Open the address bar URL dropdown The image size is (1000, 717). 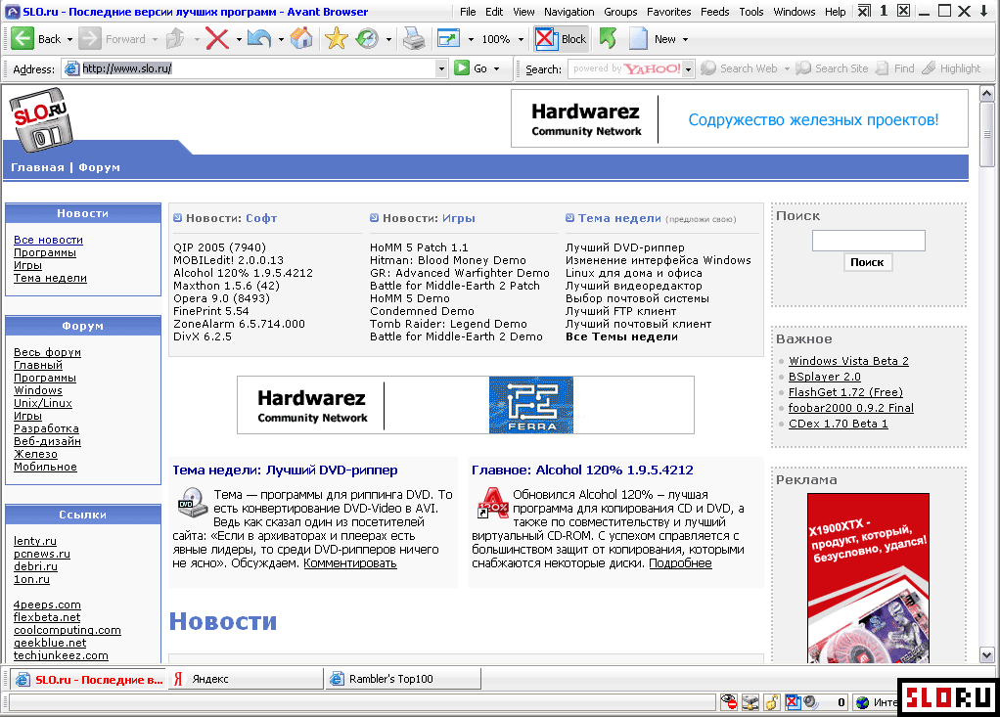coord(440,68)
